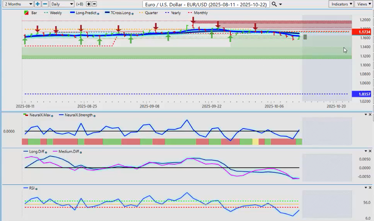
Task: Toggle the Monthly legend entry
Action: click(200, 13)
